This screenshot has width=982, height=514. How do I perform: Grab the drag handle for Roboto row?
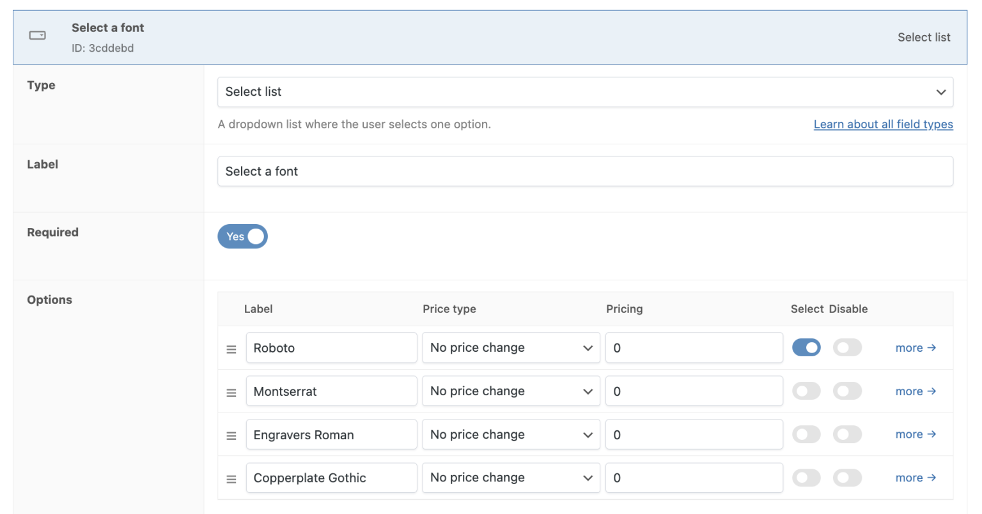231,349
